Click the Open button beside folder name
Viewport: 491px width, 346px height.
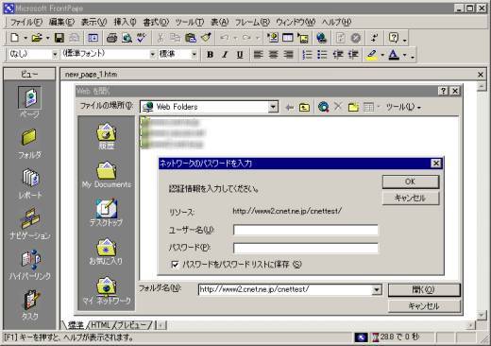[x=424, y=290]
